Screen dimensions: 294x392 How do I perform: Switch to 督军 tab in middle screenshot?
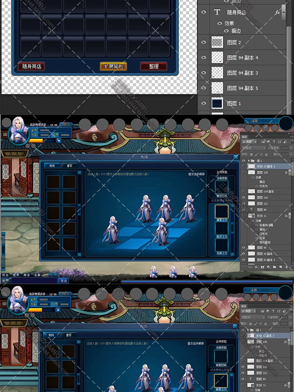click(x=69, y=165)
